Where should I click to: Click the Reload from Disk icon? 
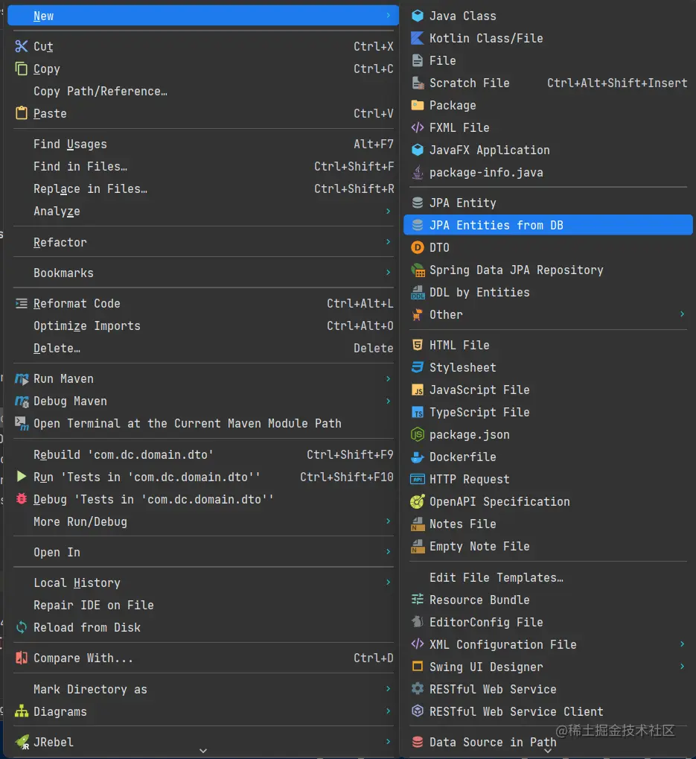22,627
